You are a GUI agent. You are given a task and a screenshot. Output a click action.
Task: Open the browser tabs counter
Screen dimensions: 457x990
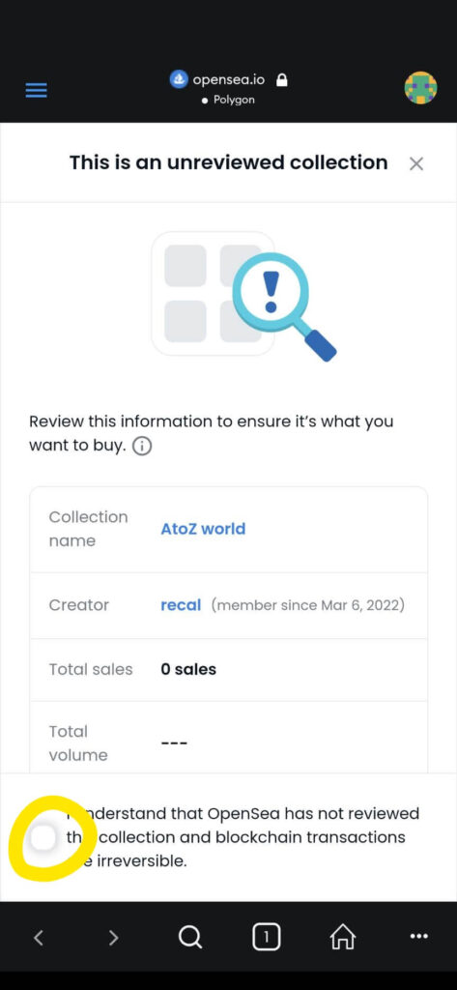(x=266, y=938)
